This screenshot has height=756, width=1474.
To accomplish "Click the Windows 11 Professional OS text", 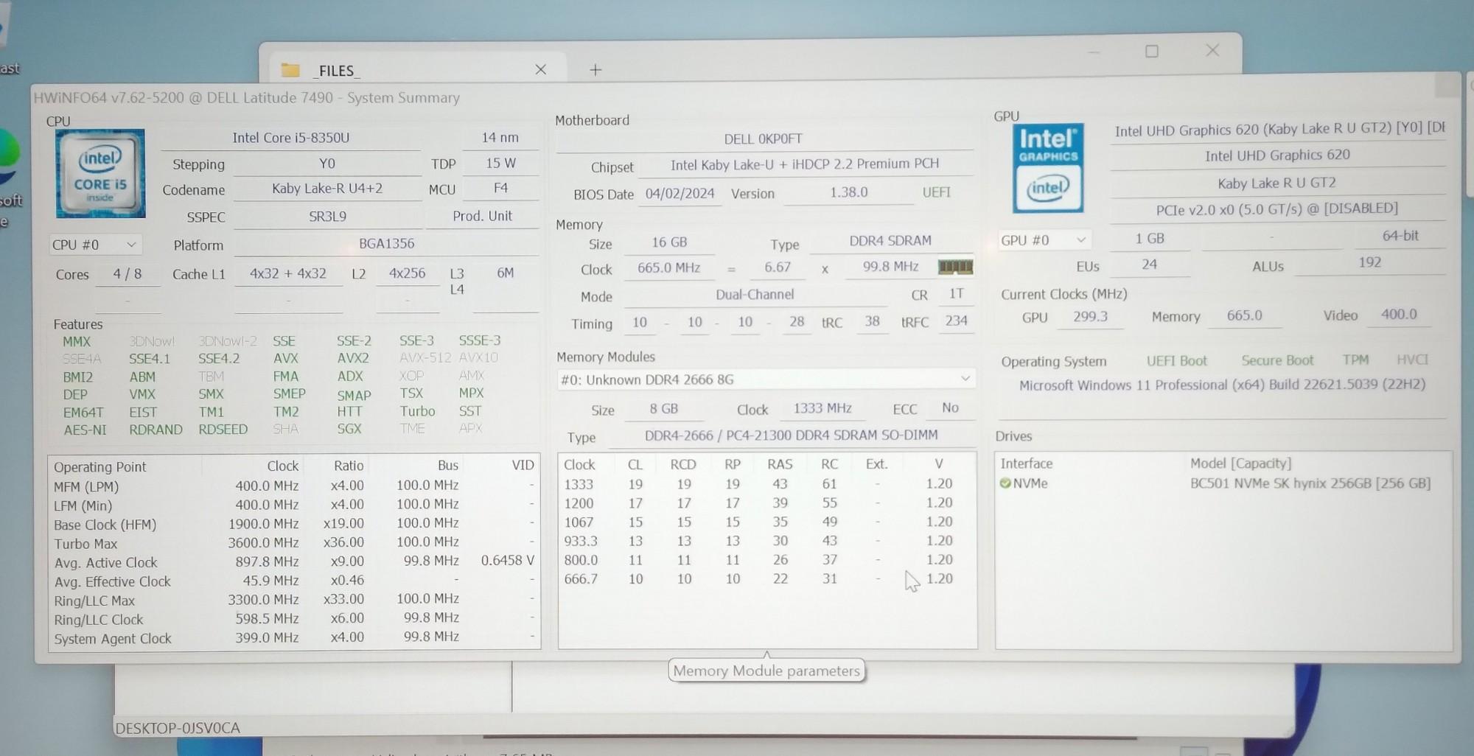I will (x=1222, y=385).
